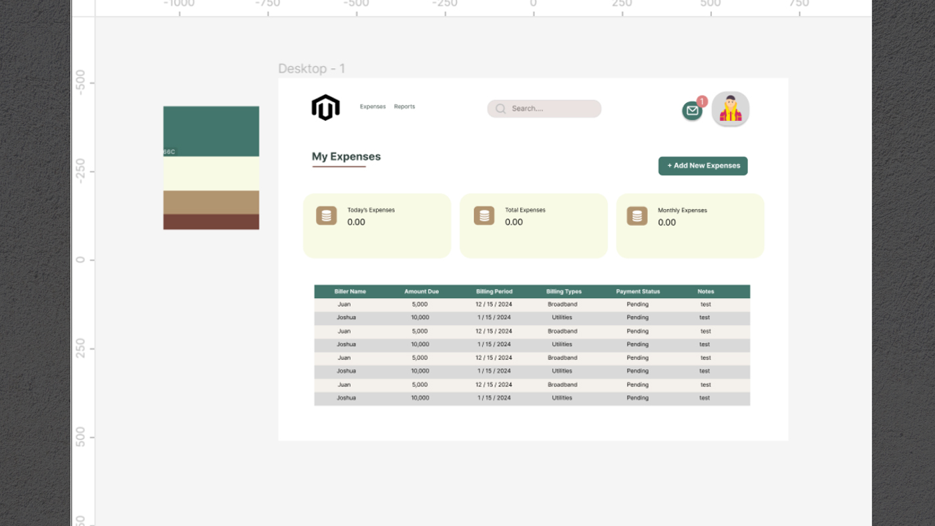
Task: Click the Monthly Expenses coin stack icon
Action: (x=636, y=216)
